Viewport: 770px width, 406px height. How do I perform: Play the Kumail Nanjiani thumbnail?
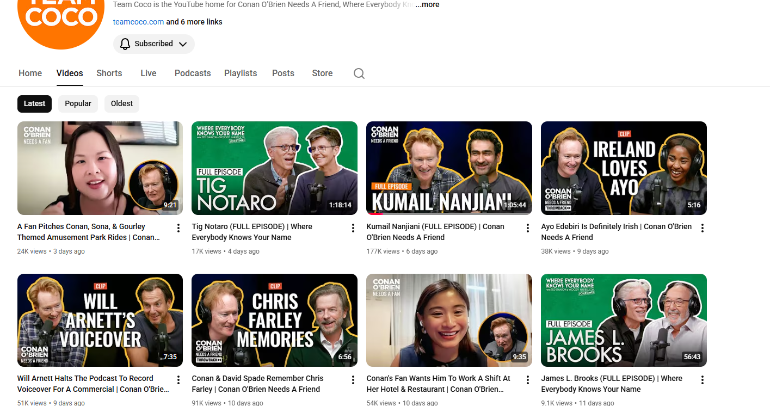(x=449, y=168)
